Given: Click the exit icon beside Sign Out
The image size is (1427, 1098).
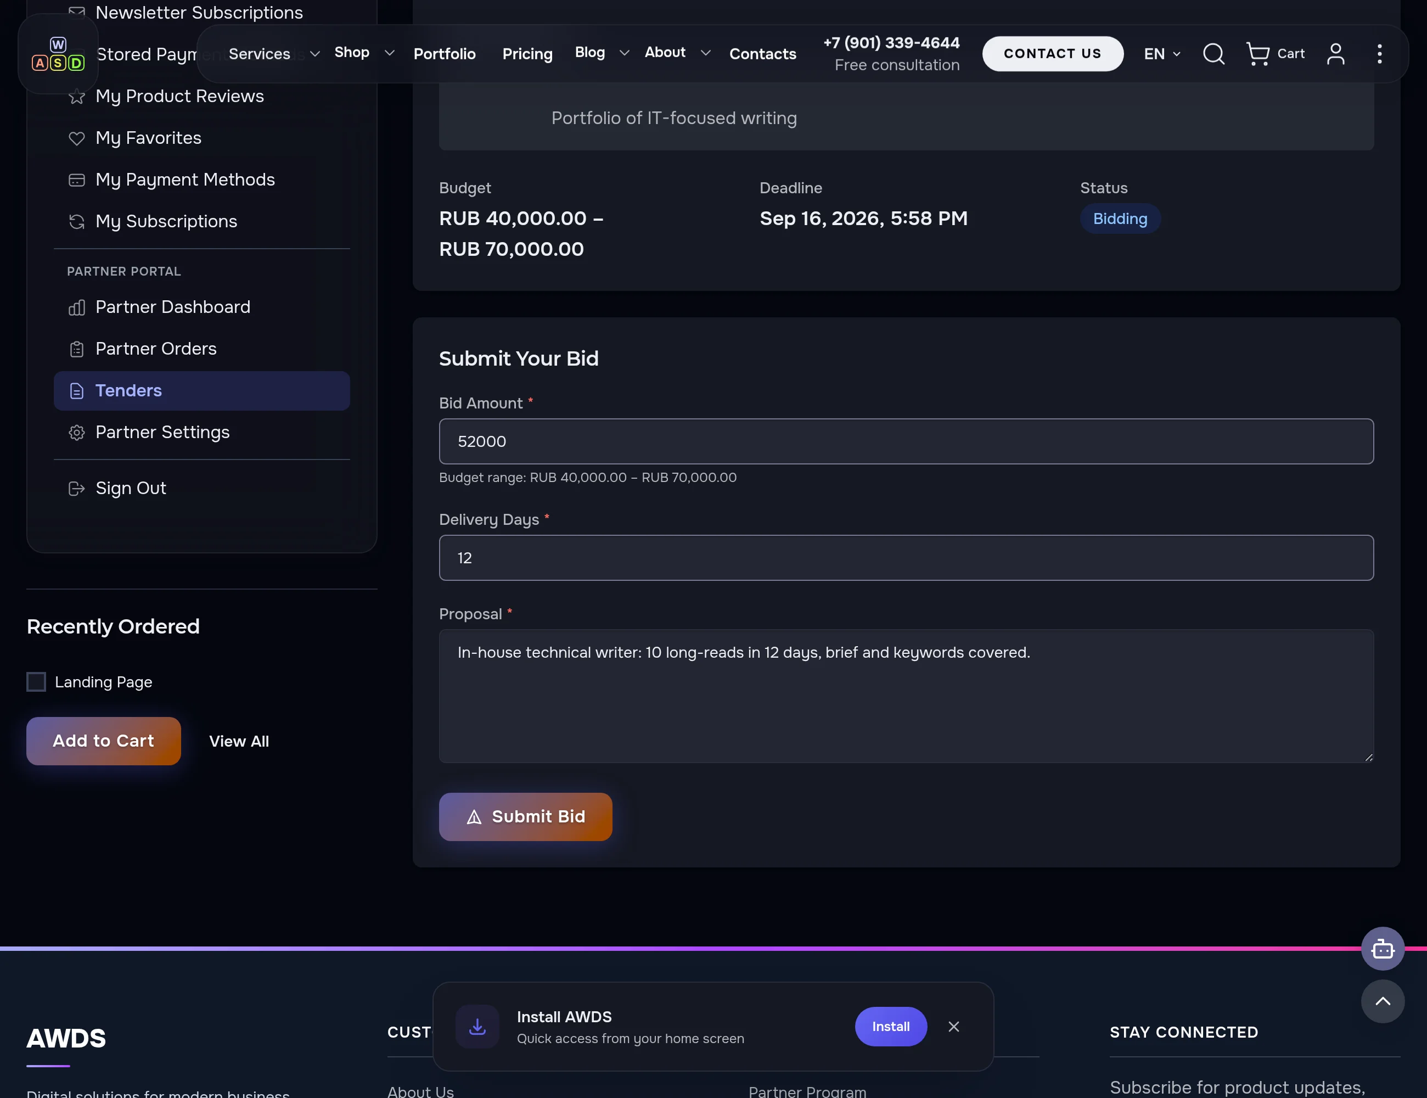Looking at the screenshot, I should 76,489.
